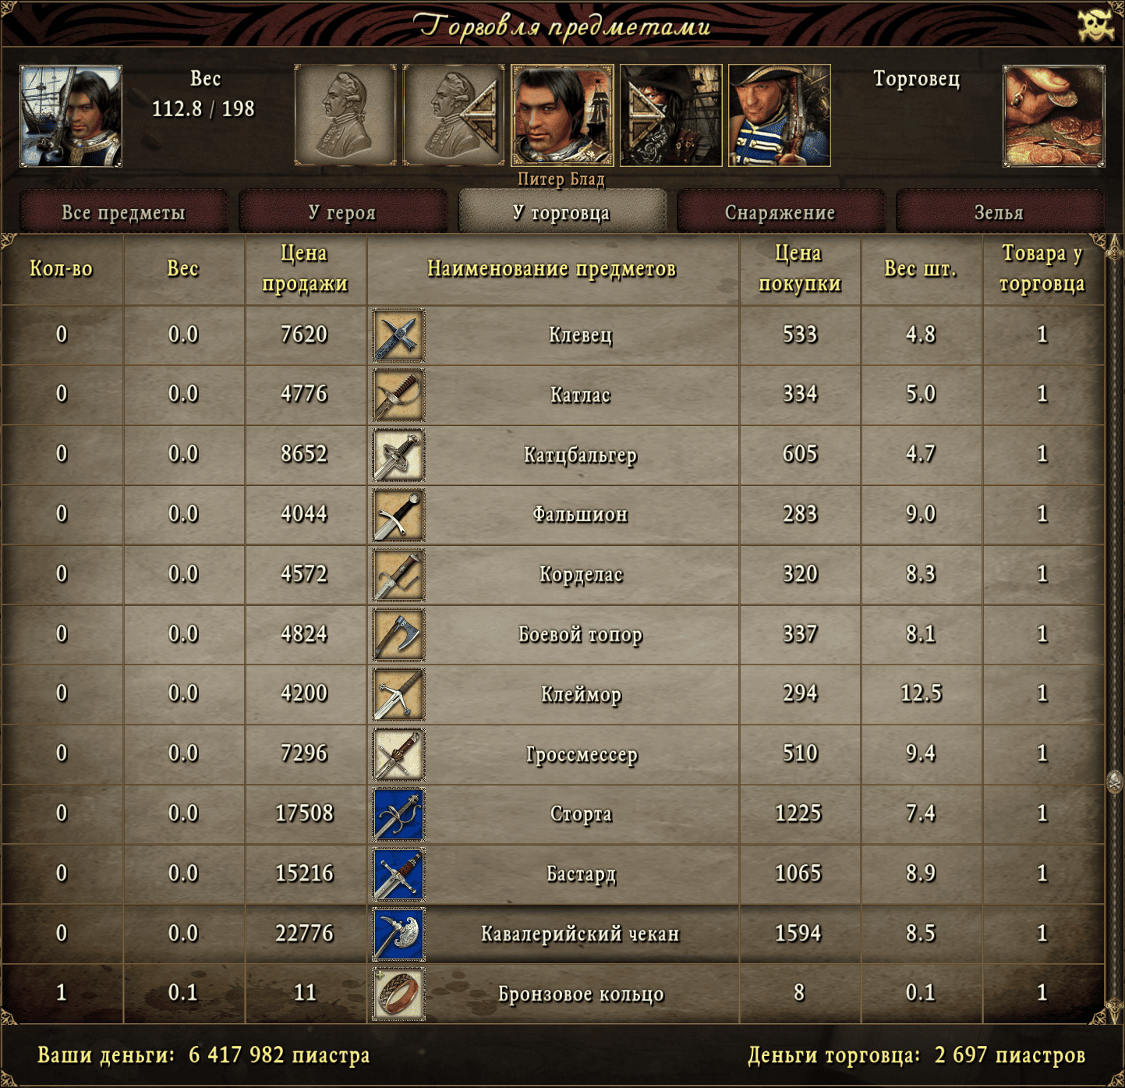The height and width of the screenshot is (1088, 1125).
Task: Click the Кавалерийский чекан icon
Action: pyautogui.click(x=398, y=934)
